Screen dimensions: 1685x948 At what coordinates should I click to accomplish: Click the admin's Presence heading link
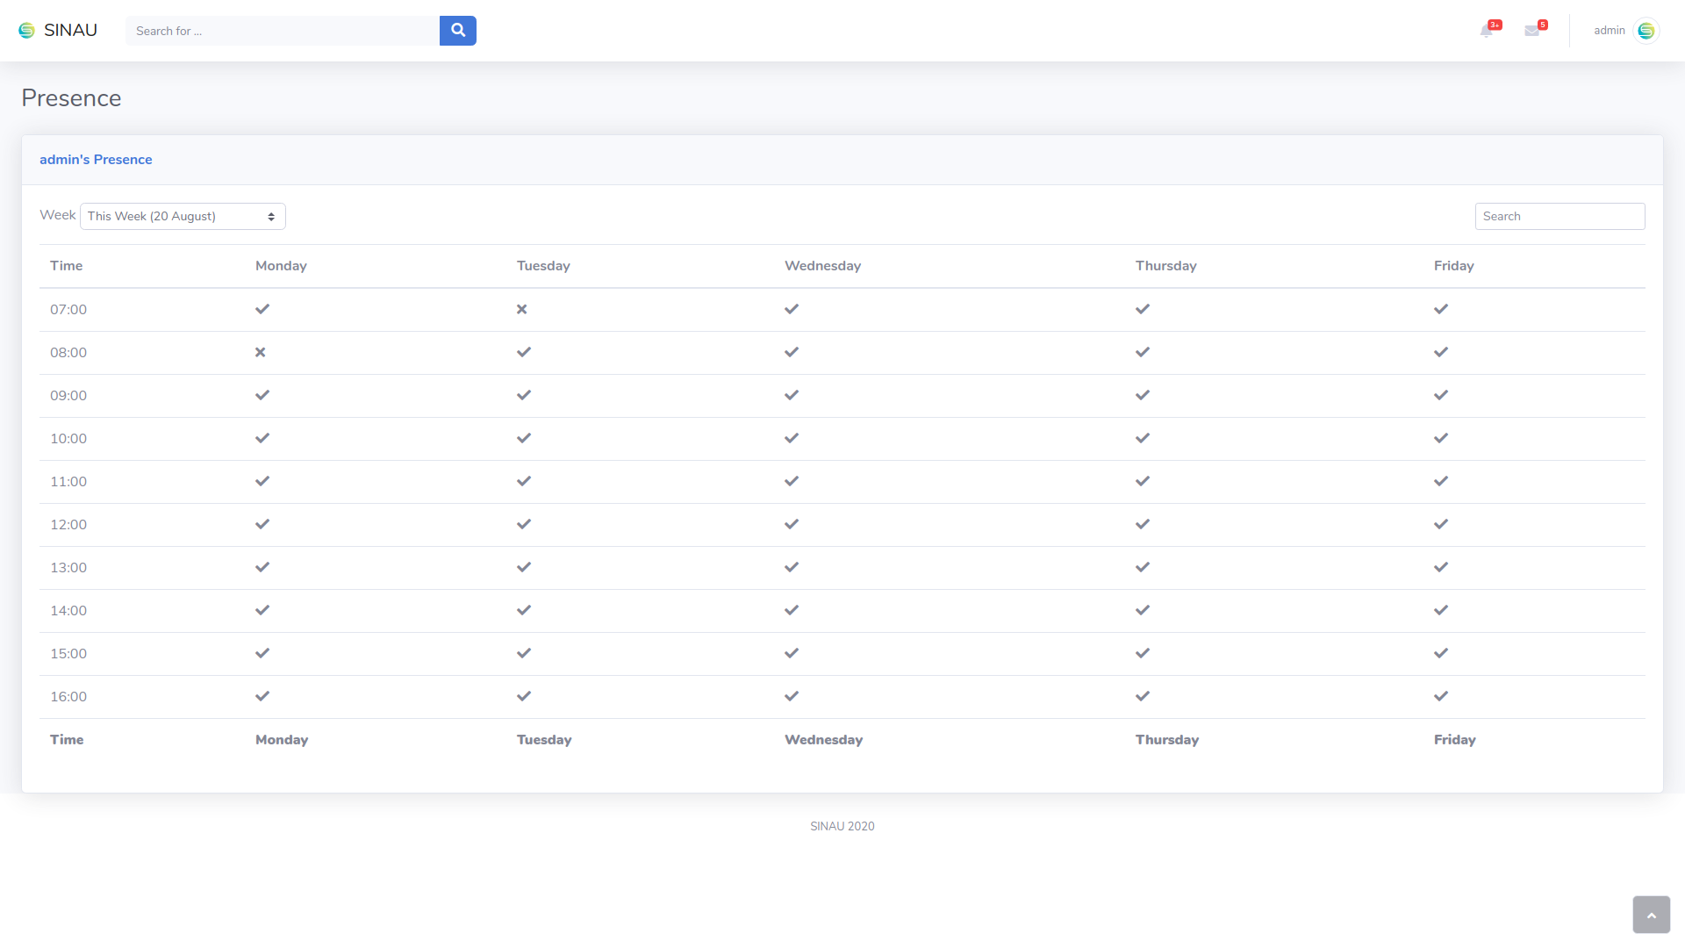pos(96,160)
